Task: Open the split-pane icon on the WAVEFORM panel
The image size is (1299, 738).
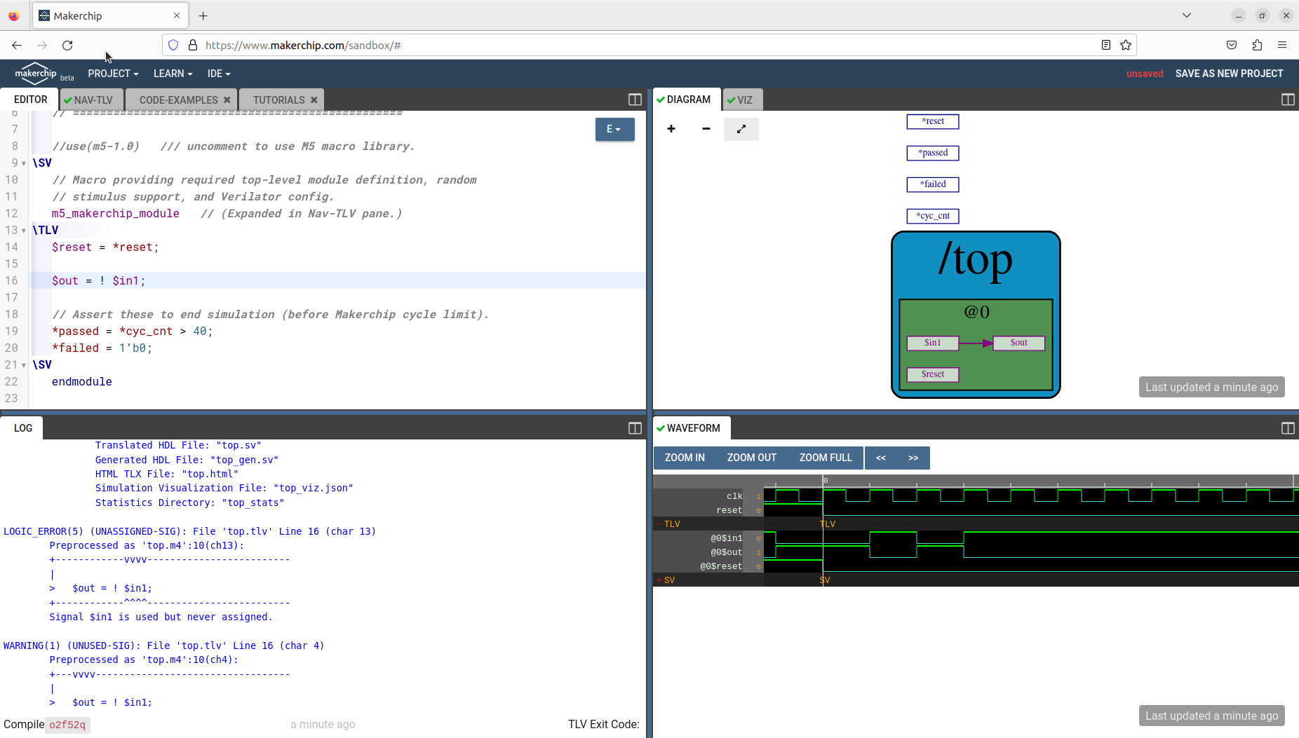Action: (x=1288, y=428)
